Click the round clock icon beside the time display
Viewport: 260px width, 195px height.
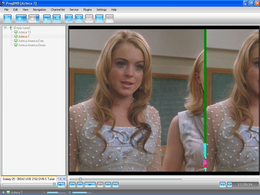[230, 185]
